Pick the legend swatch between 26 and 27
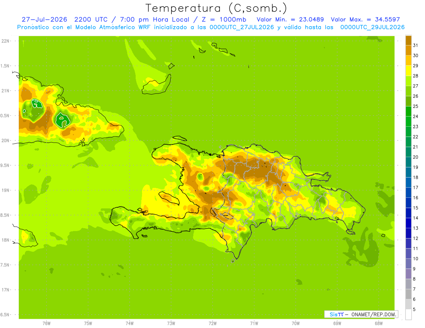Image resolution: width=425 pixels, height=328 pixels. click(x=408, y=91)
